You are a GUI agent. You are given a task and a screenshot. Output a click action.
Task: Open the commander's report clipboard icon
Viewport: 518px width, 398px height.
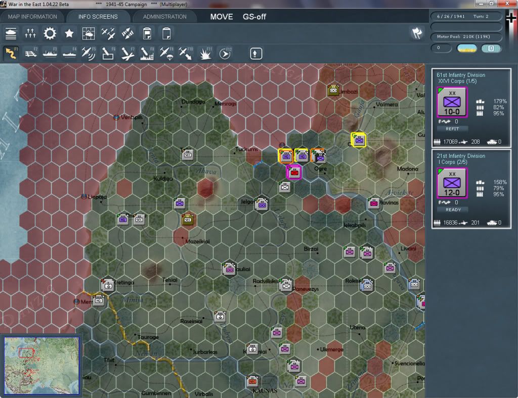coord(147,34)
